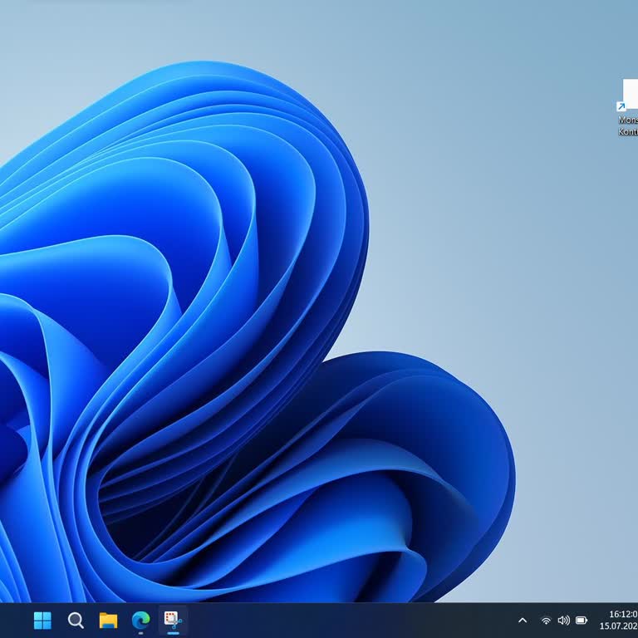Click the "Mons" shortcut label text
The height and width of the screenshot is (638, 638).
point(628,120)
